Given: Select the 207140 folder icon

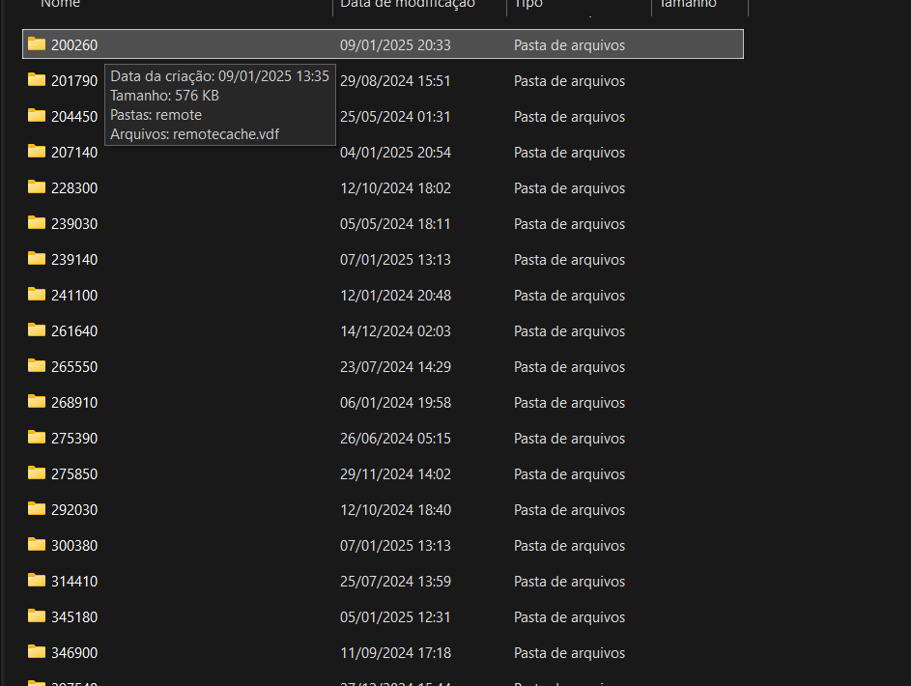Looking at the screenshot, I should (37, 152).
